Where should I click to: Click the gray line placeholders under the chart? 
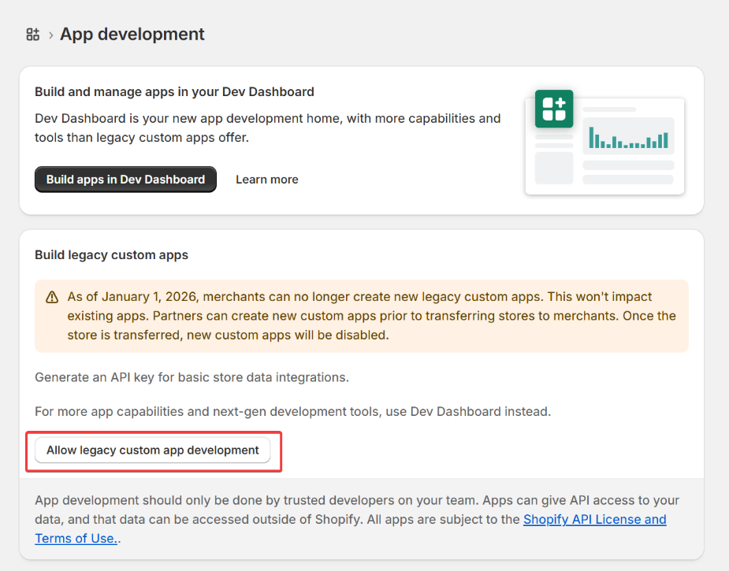click(628, 172)
